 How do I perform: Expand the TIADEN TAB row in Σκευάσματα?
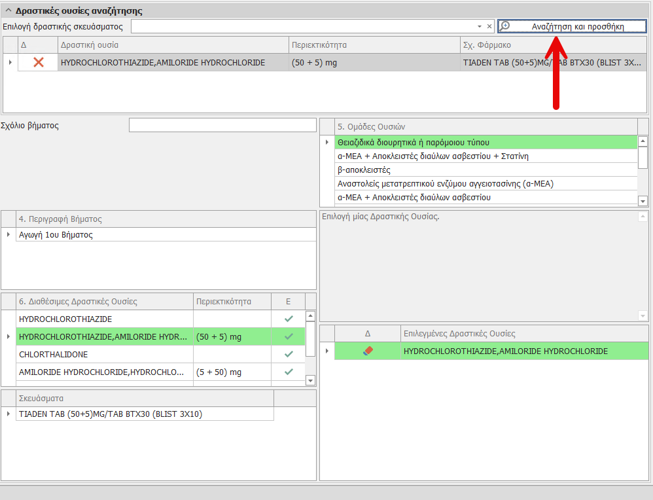[x=9, y=414]
